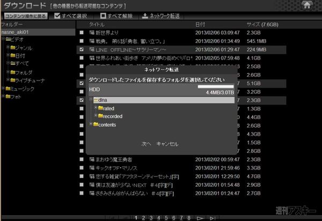The image size is (322, 221).
Task: Collapse the ビデオ tree node
Action: pyautogui.click(x=3, y=39)
